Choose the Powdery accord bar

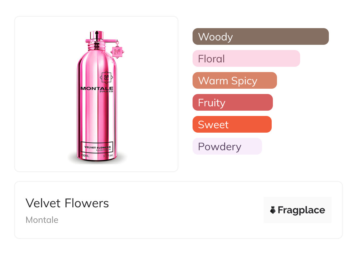tap(227, 146)
